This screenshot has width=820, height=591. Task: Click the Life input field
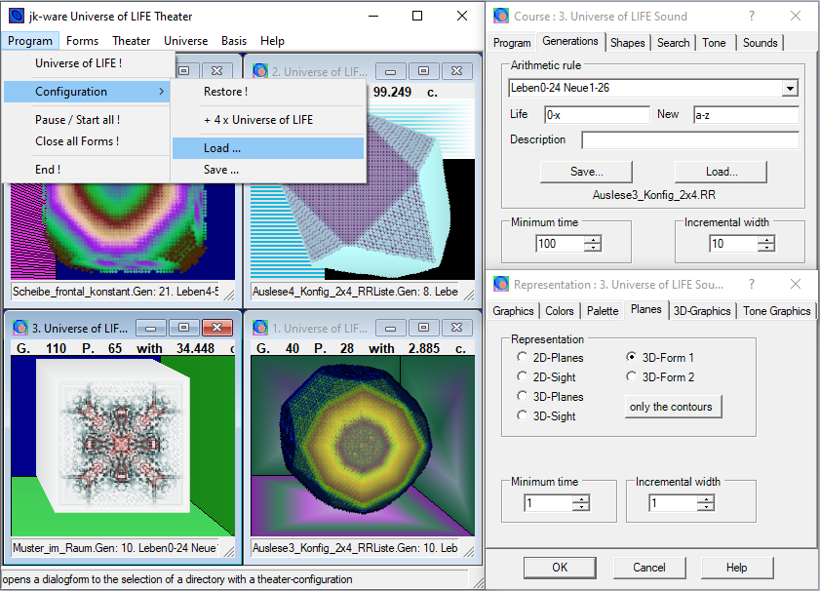click(598, 115)
